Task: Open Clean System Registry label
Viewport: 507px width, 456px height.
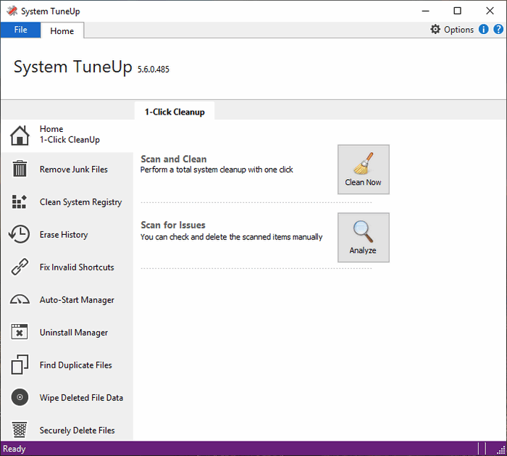Action: (81, 202)
